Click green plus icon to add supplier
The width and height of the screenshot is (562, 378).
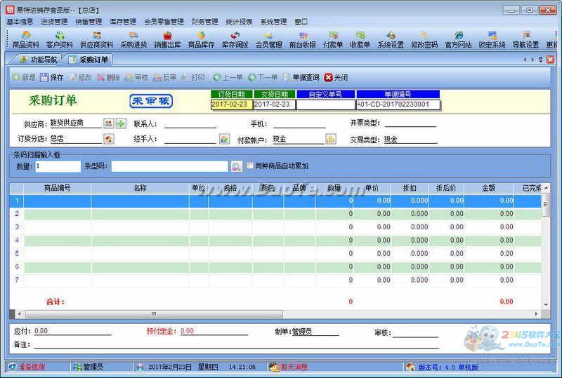pos(121,123)
